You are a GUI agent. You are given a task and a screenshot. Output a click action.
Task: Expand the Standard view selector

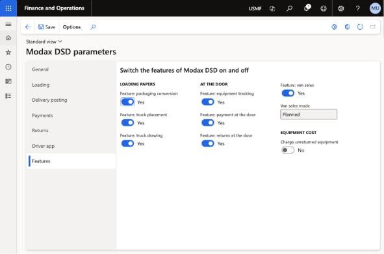[44, 41]
